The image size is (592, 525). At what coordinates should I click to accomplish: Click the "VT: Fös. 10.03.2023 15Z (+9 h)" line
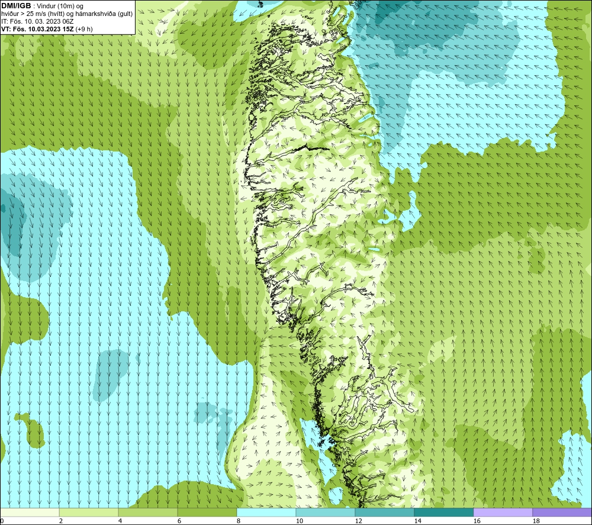(x=47, y=29)
